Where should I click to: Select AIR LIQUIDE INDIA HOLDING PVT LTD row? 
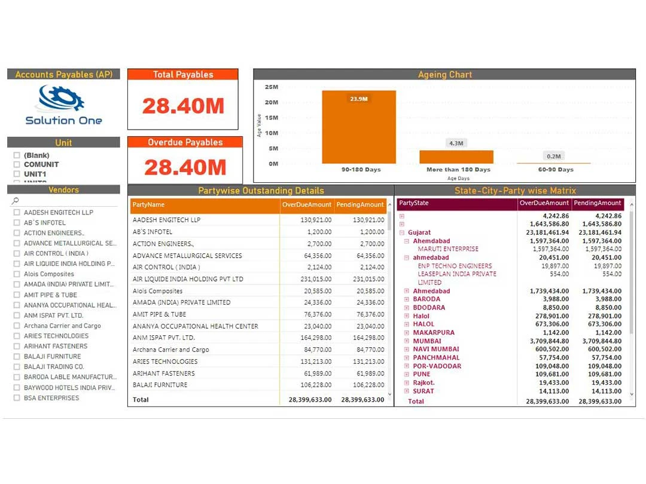tap(188, 279)
